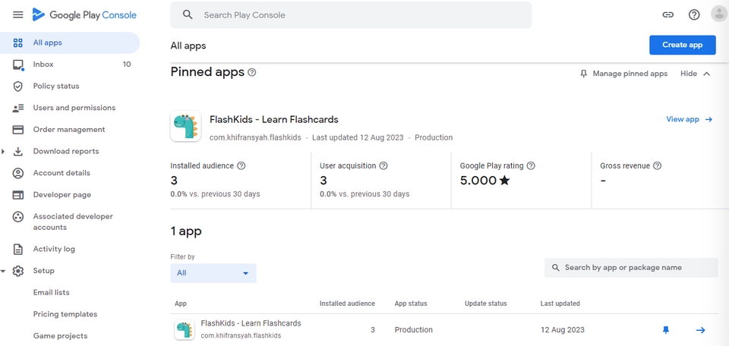This screenshot has width=729, height=346.
Task: Collapse the Setup section arrow
Action: click(3, 271)
